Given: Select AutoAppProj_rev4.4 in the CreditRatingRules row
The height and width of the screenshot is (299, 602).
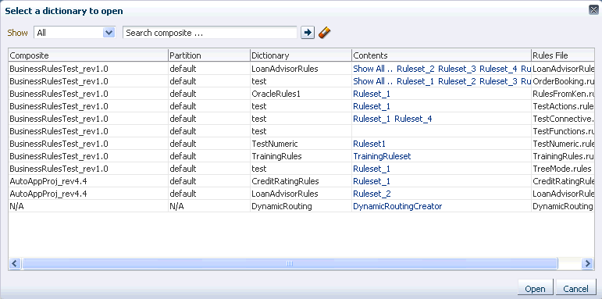Looking at the screenshot, I should [88, 181].
